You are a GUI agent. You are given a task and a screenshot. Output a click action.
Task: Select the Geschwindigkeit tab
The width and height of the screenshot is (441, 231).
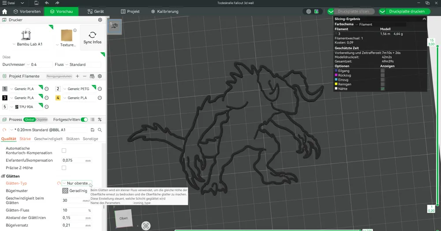click(49, 139)
